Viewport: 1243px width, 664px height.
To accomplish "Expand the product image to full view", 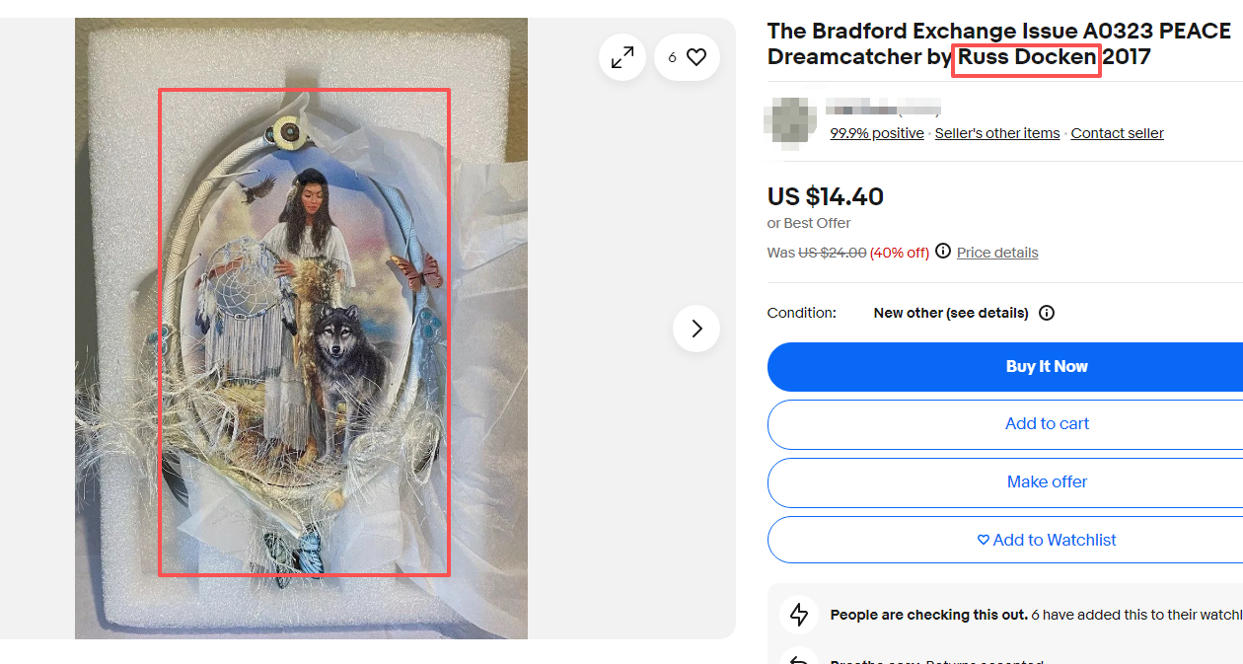I will [x=622, y=58].
